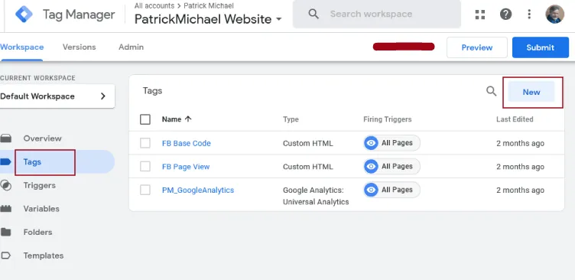
Task: Click Custom HTML type in FB Page View row
Action: point(307,167)
